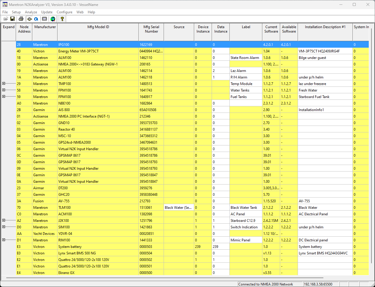Select the Reactor 40 model cell
375x287 pixels.
[x=98, y=129]
